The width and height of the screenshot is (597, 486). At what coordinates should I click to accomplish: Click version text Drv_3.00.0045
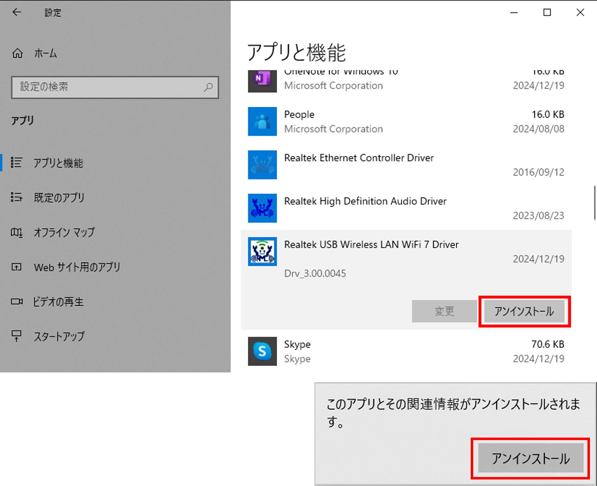(x=315, y=274)
